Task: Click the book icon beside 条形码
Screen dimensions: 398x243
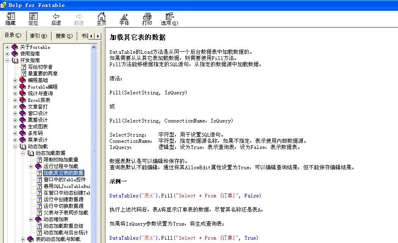Action: point(23,133)
